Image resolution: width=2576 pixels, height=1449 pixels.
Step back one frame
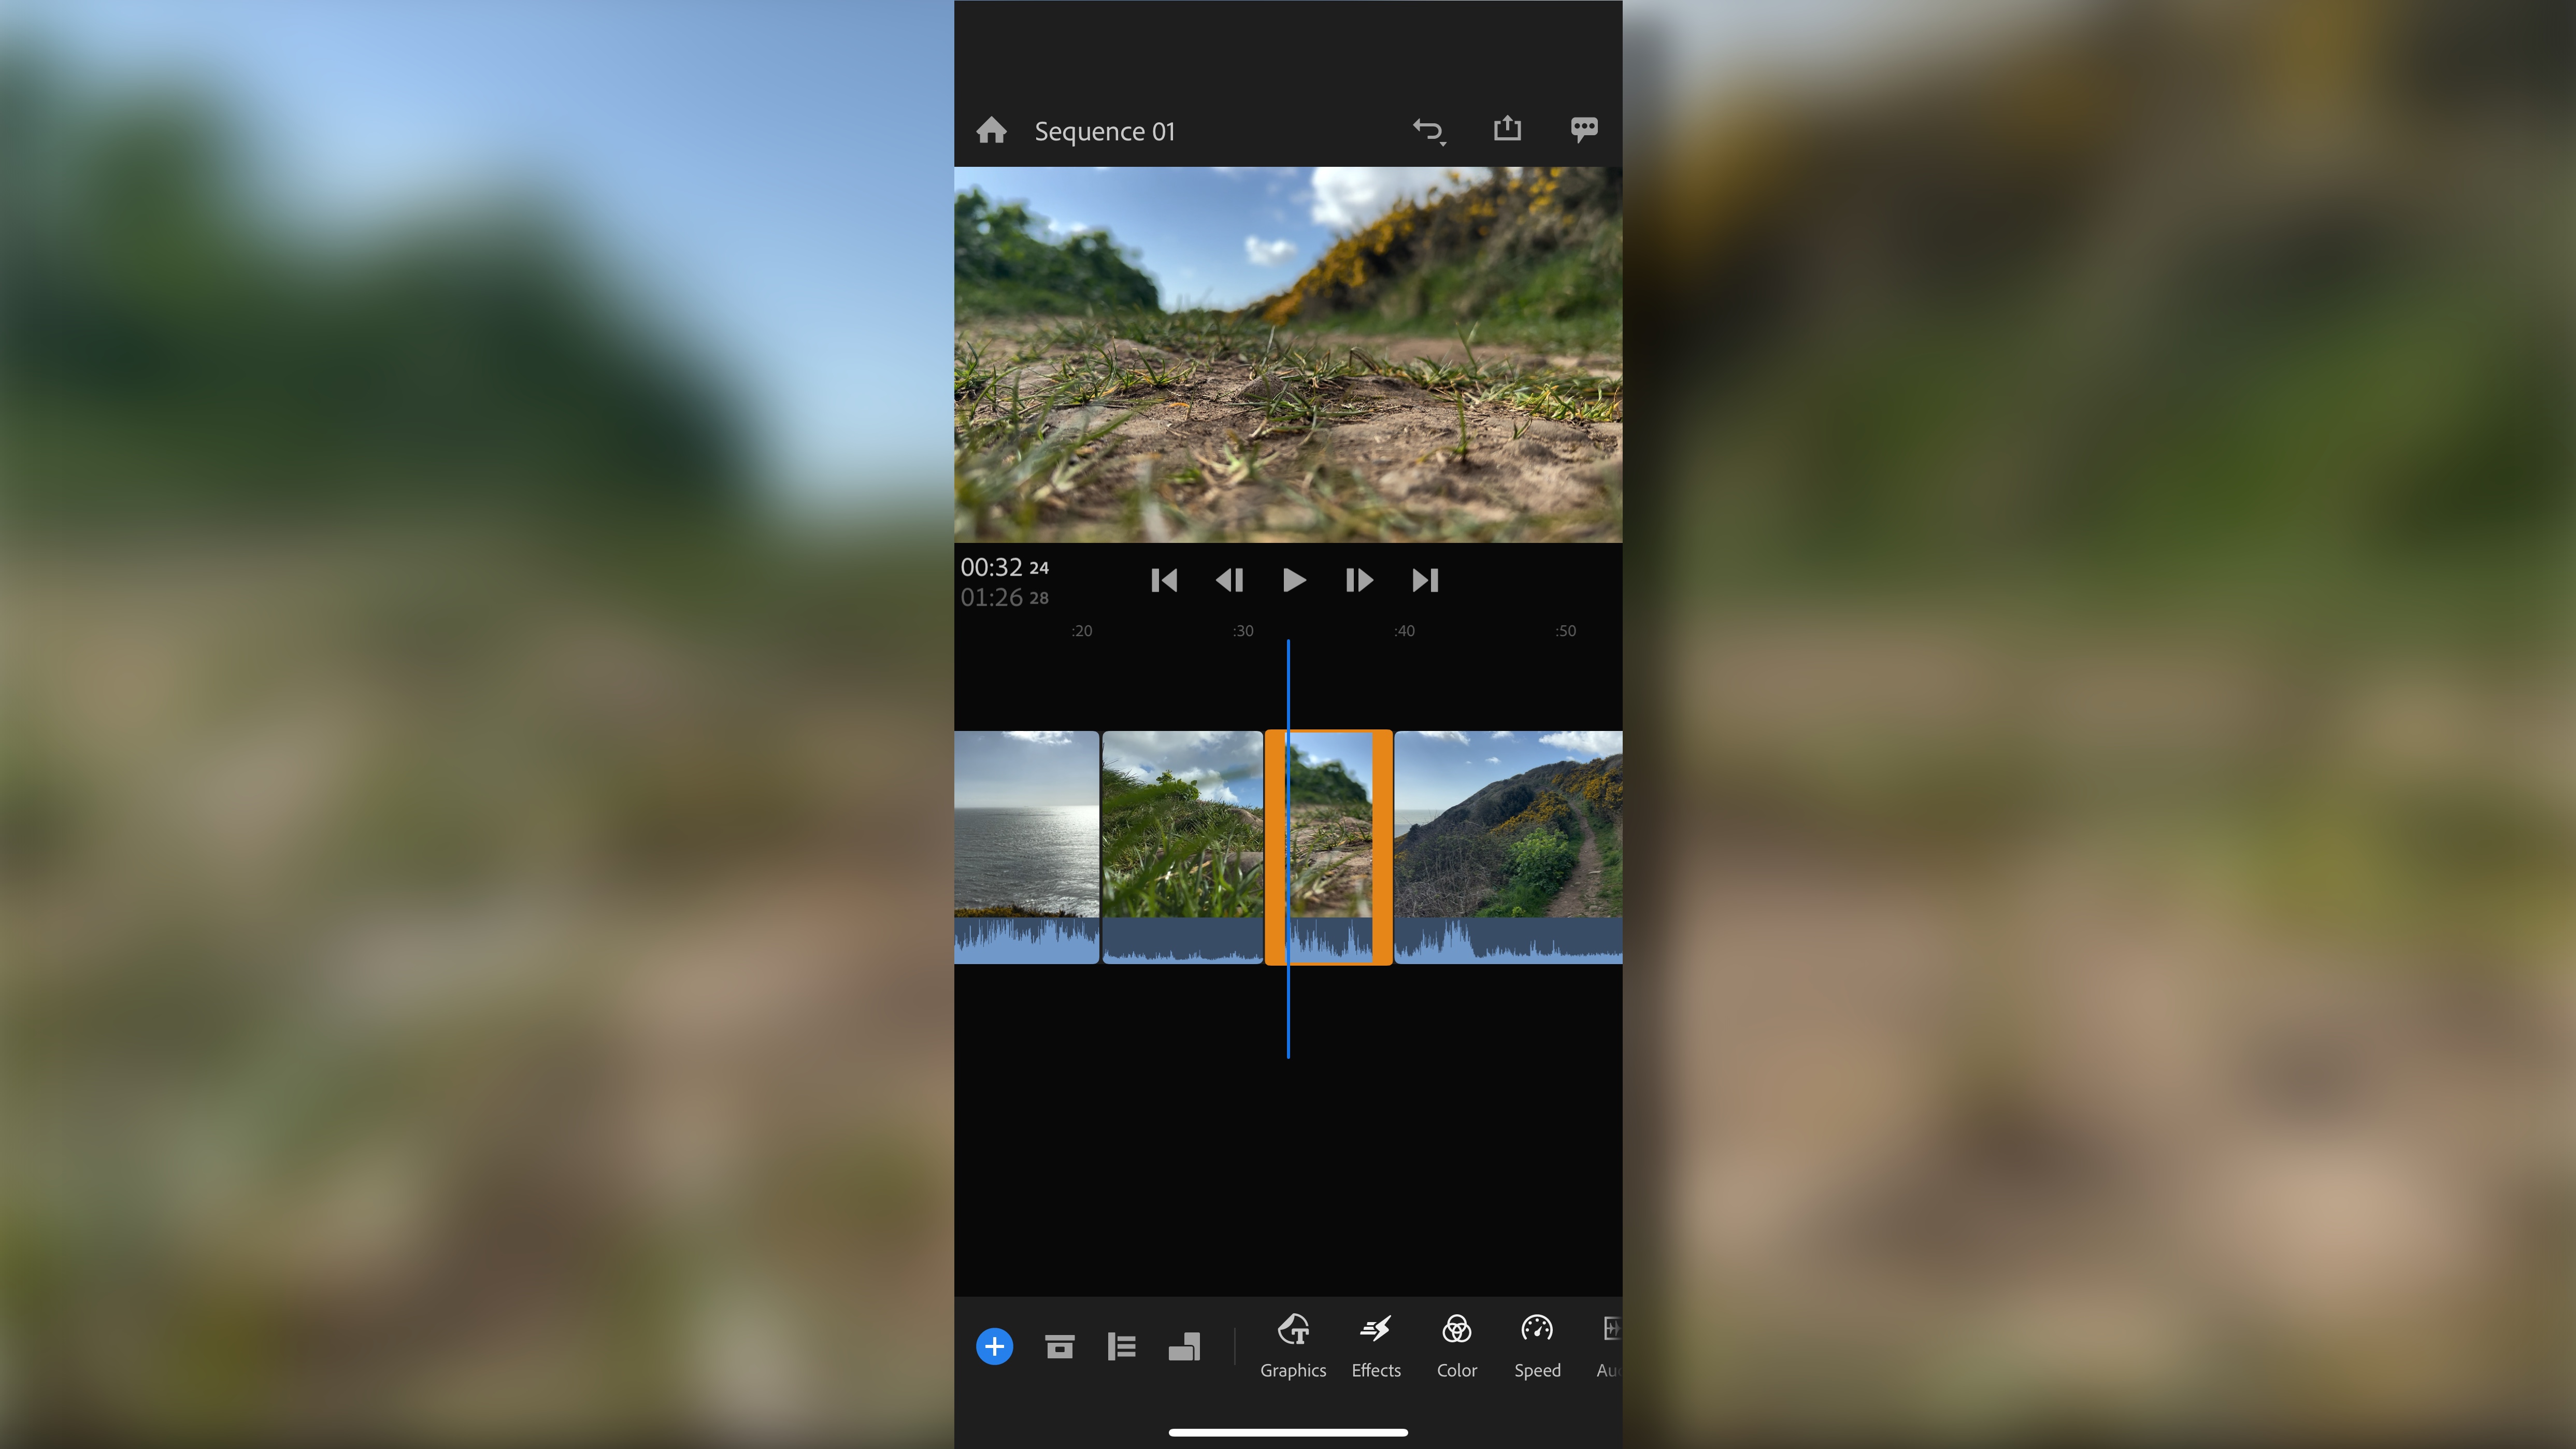point(1229,580)
